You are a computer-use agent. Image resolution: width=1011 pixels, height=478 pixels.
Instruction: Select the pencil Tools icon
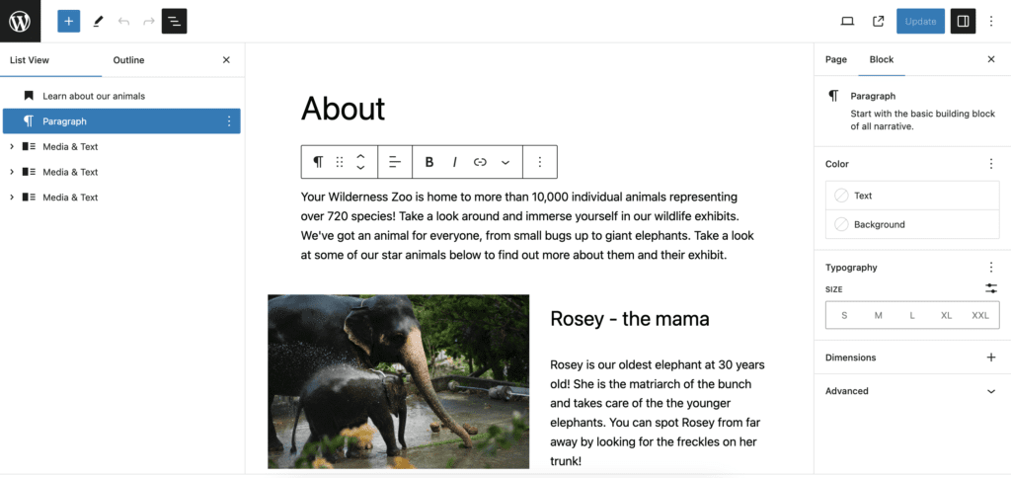pos(97,21)
